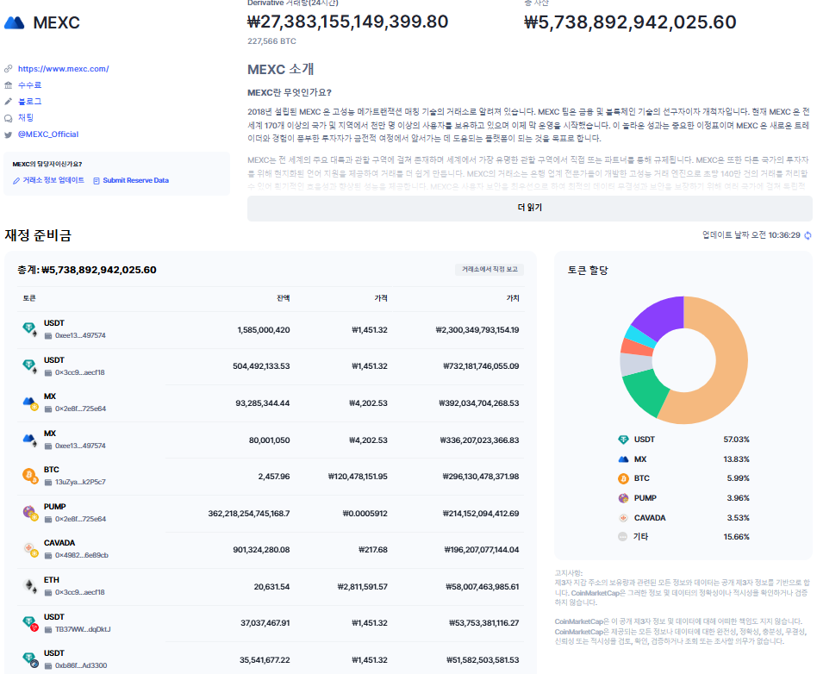The height and width of the screenshot is (674, 817).
Task: Click the MEXC 소개 heading
Action: coord(280,69)
